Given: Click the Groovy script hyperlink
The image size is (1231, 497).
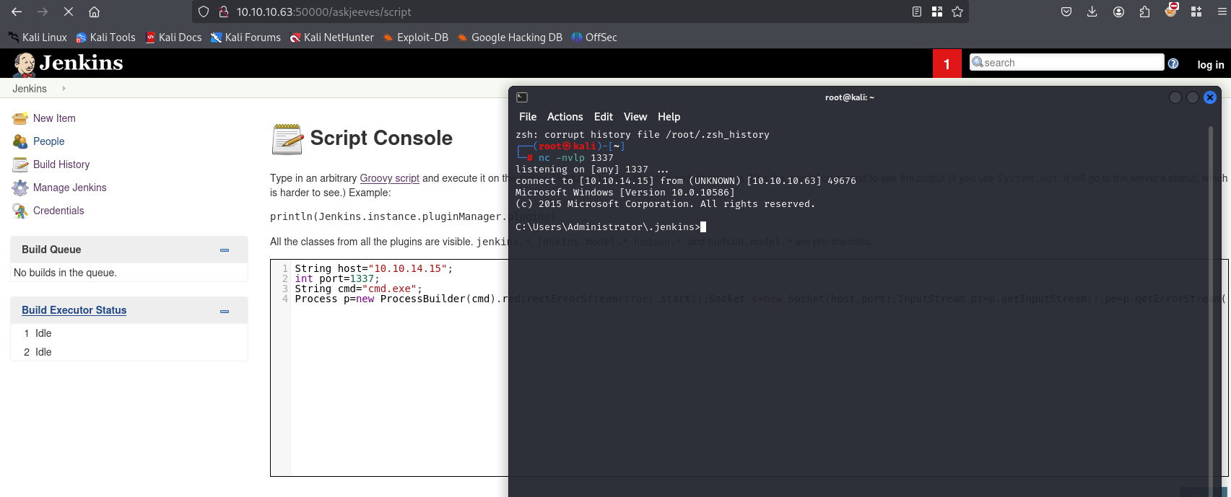Looking at the screenshot, I should [x=389, y=178].
